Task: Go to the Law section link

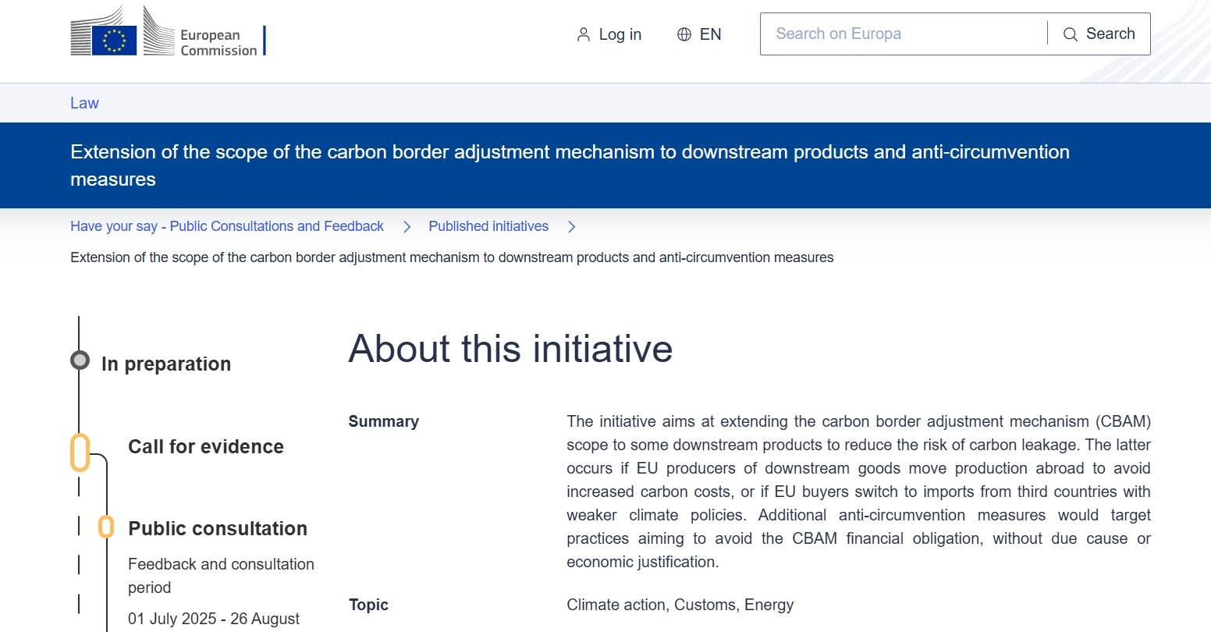Action: pos(84,103)
